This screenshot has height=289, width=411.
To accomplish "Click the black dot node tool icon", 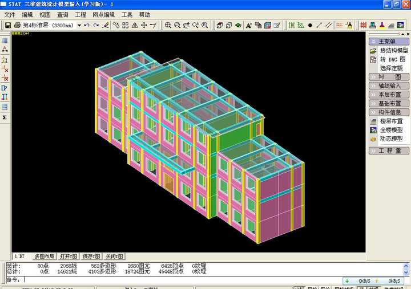I will tap(310, 26).
